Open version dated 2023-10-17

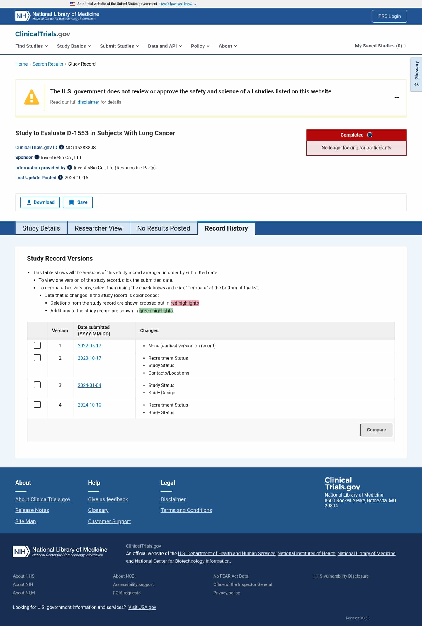(89, 358)
